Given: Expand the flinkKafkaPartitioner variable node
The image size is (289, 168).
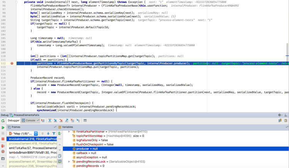Looking at the screenshot, I should pos(69,132).
